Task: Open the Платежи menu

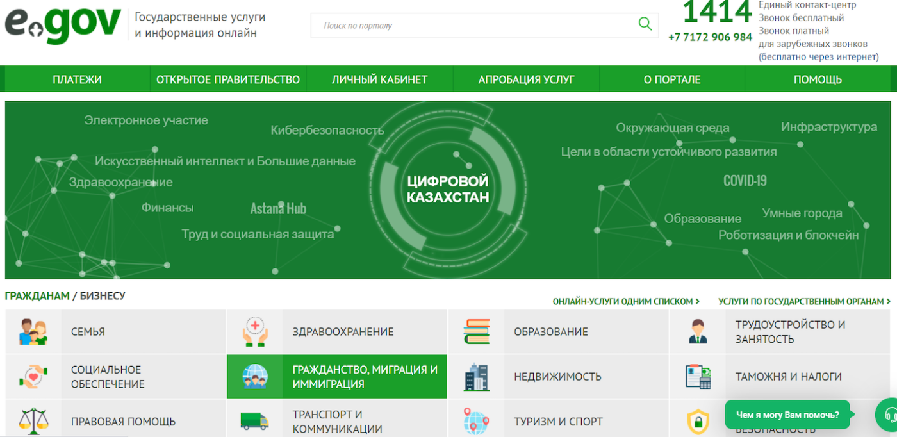Action: [x=77, y=79]
